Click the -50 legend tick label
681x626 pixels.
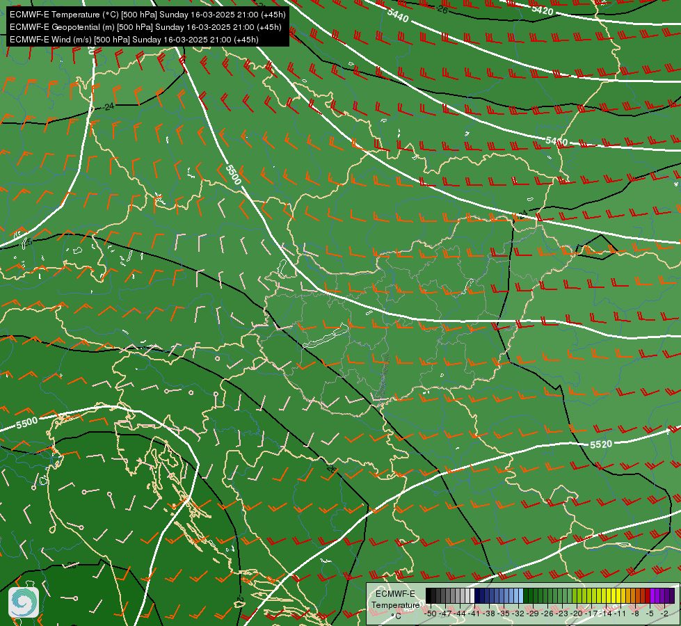430,613
